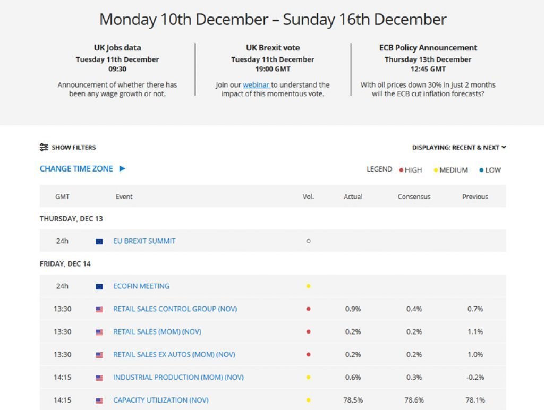Open the Show Filters sliders icon
Viewport: 544px width, 410px height.
point(44,147)
